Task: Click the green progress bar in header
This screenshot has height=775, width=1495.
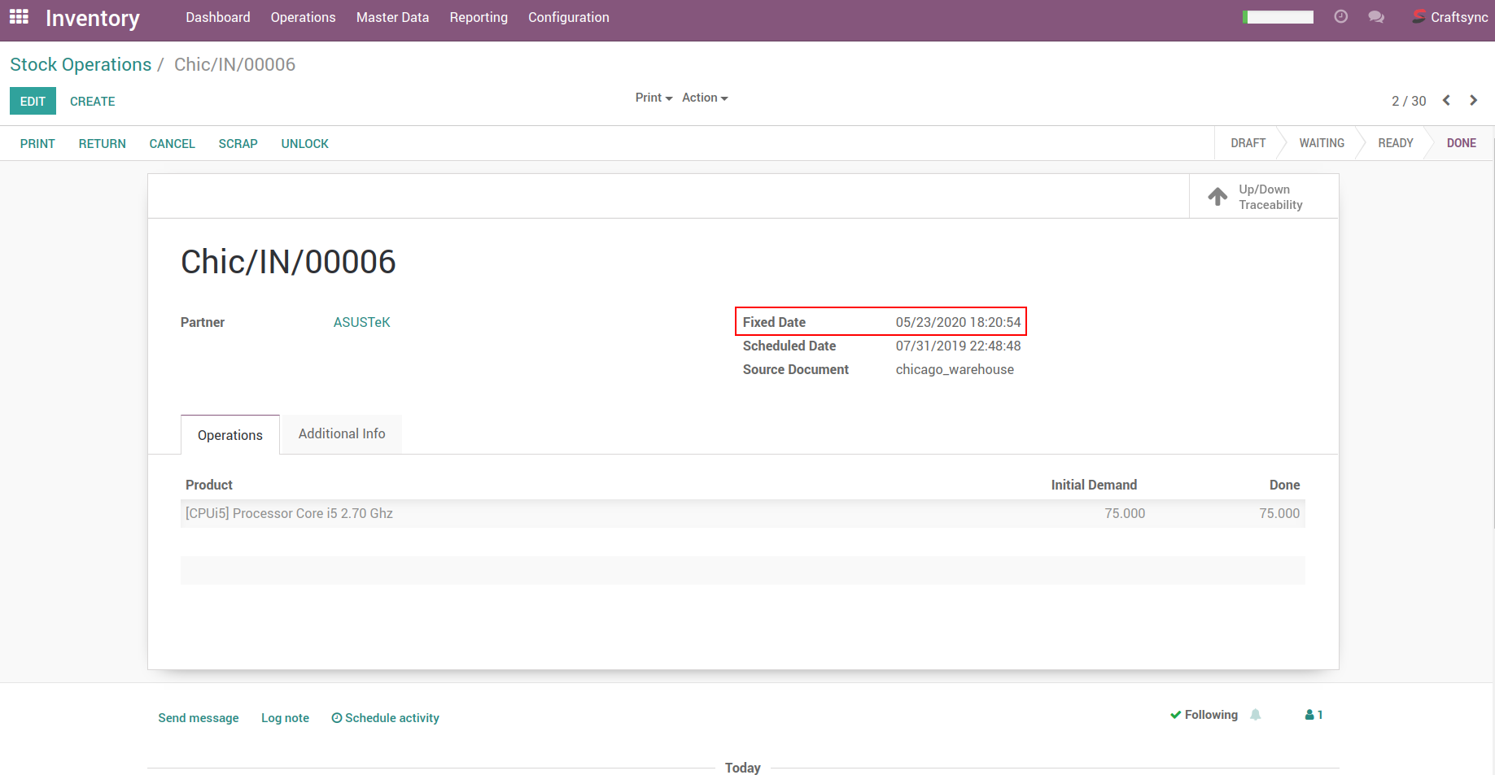Action: pos(1278,17)
